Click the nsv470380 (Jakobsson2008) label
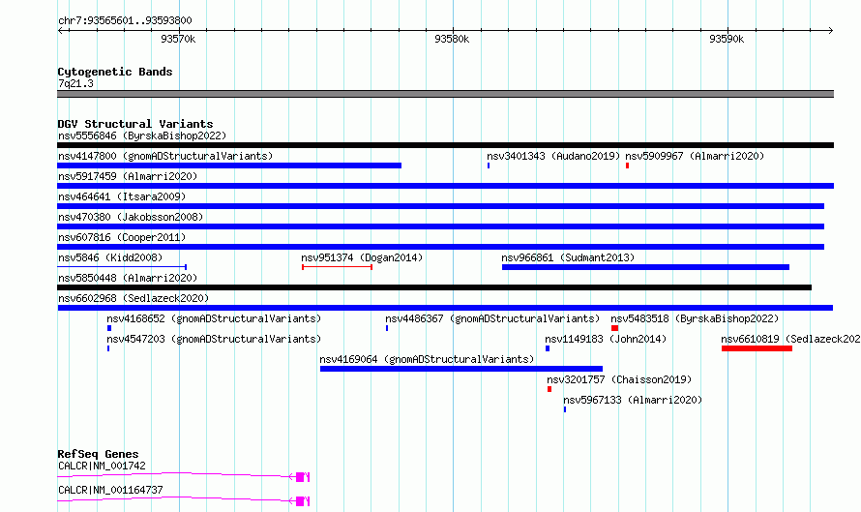This screenshot has width=861, height=512. pos(131,217)
